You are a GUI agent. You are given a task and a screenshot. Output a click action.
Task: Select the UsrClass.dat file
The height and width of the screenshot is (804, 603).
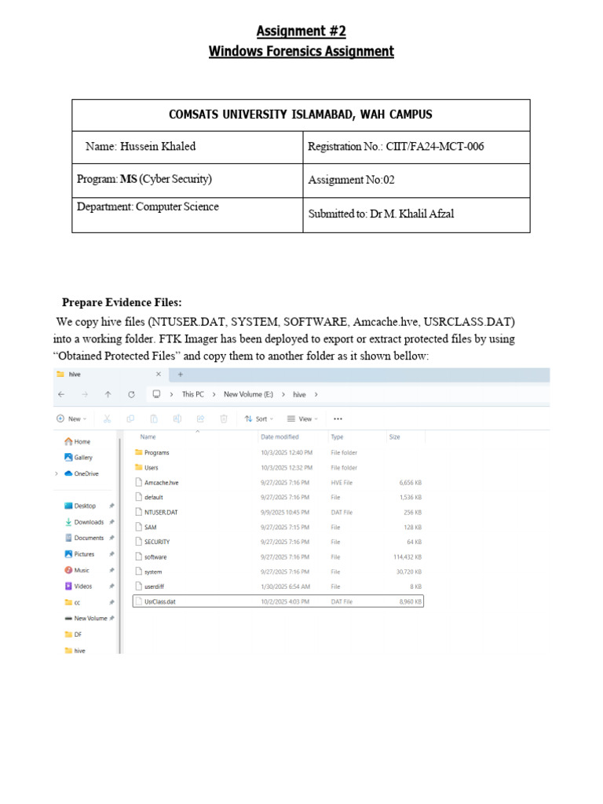(x=279, y=601)
